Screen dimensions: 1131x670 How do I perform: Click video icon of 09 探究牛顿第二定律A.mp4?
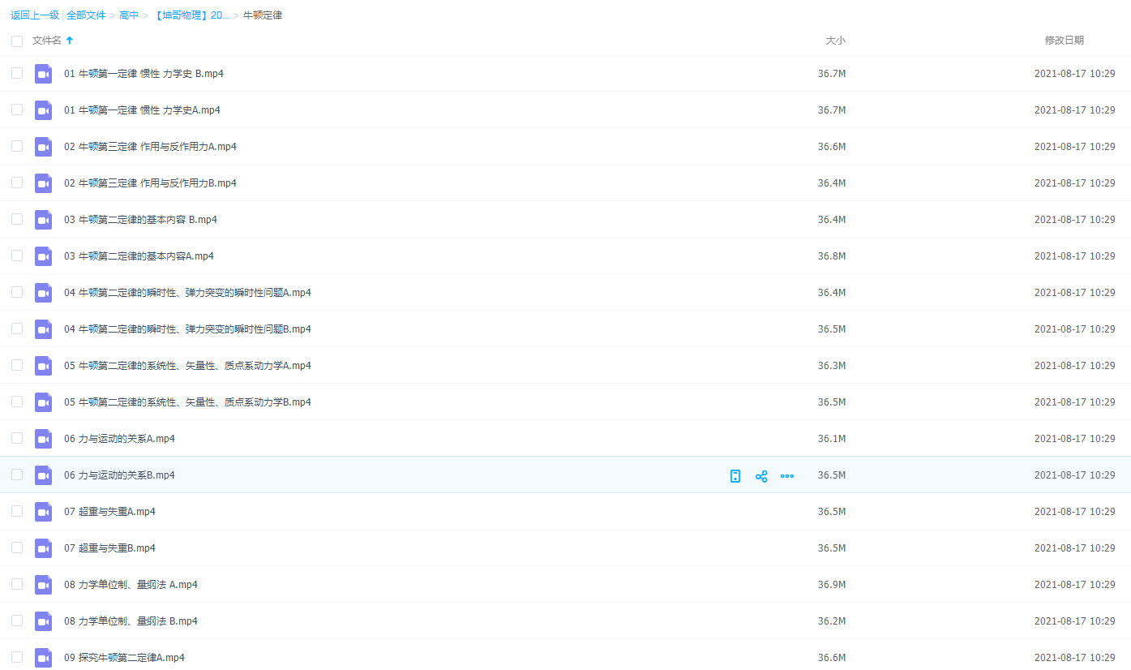(x=43, y=657)
